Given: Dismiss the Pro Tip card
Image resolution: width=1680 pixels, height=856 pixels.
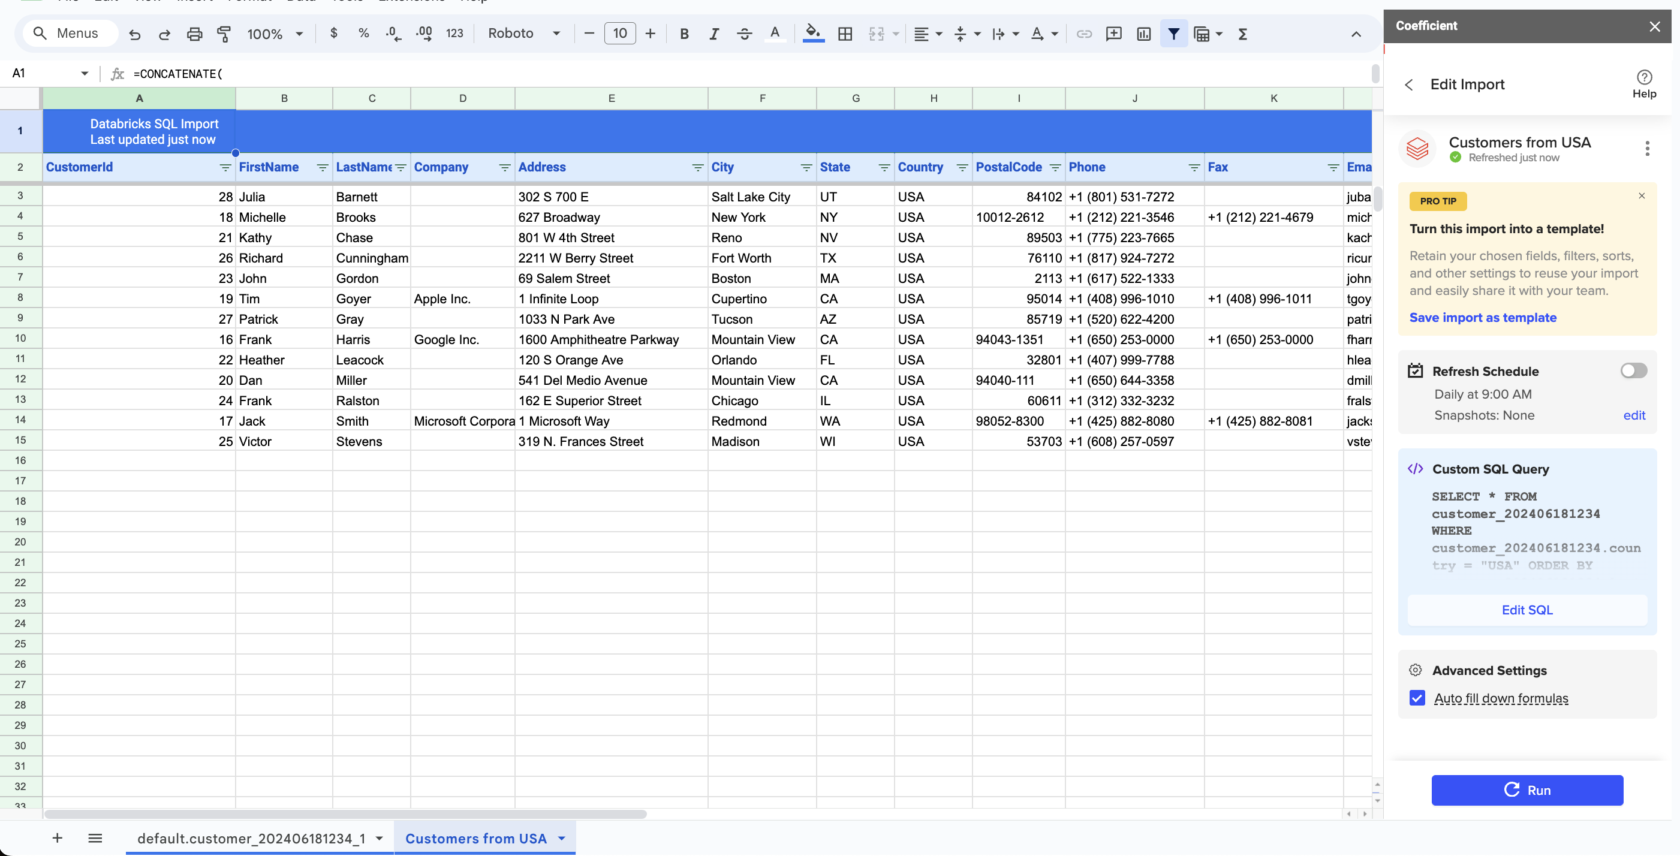Looking at the screenshot, I should point(1642,195).
